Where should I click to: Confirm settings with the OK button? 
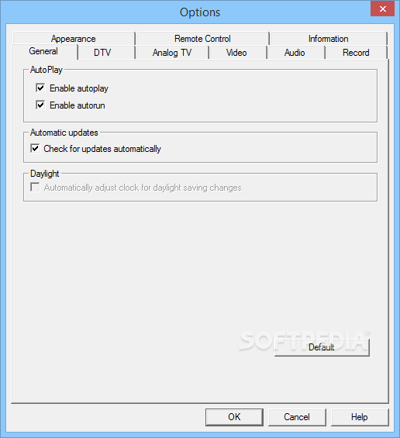pos(234,417)
